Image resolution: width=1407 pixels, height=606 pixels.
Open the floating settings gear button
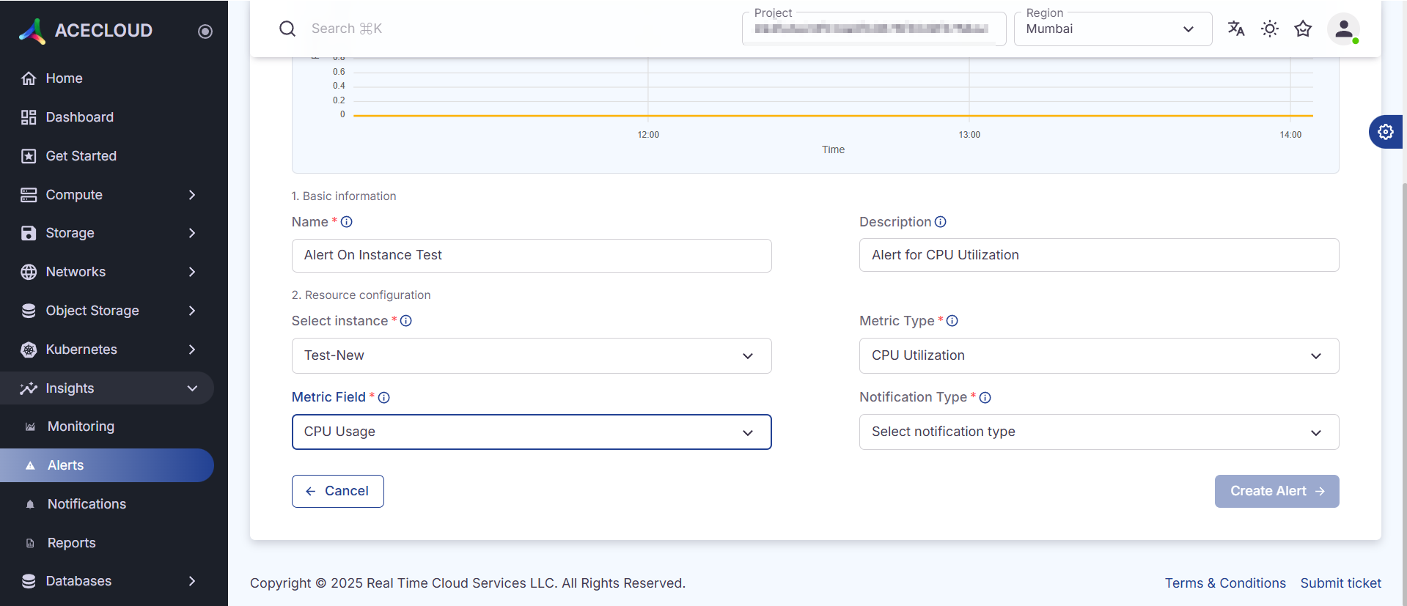coord(1385,132)
